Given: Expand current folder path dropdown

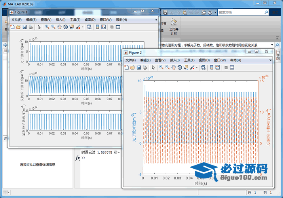Looking at the screenshot, I should 272,45.
